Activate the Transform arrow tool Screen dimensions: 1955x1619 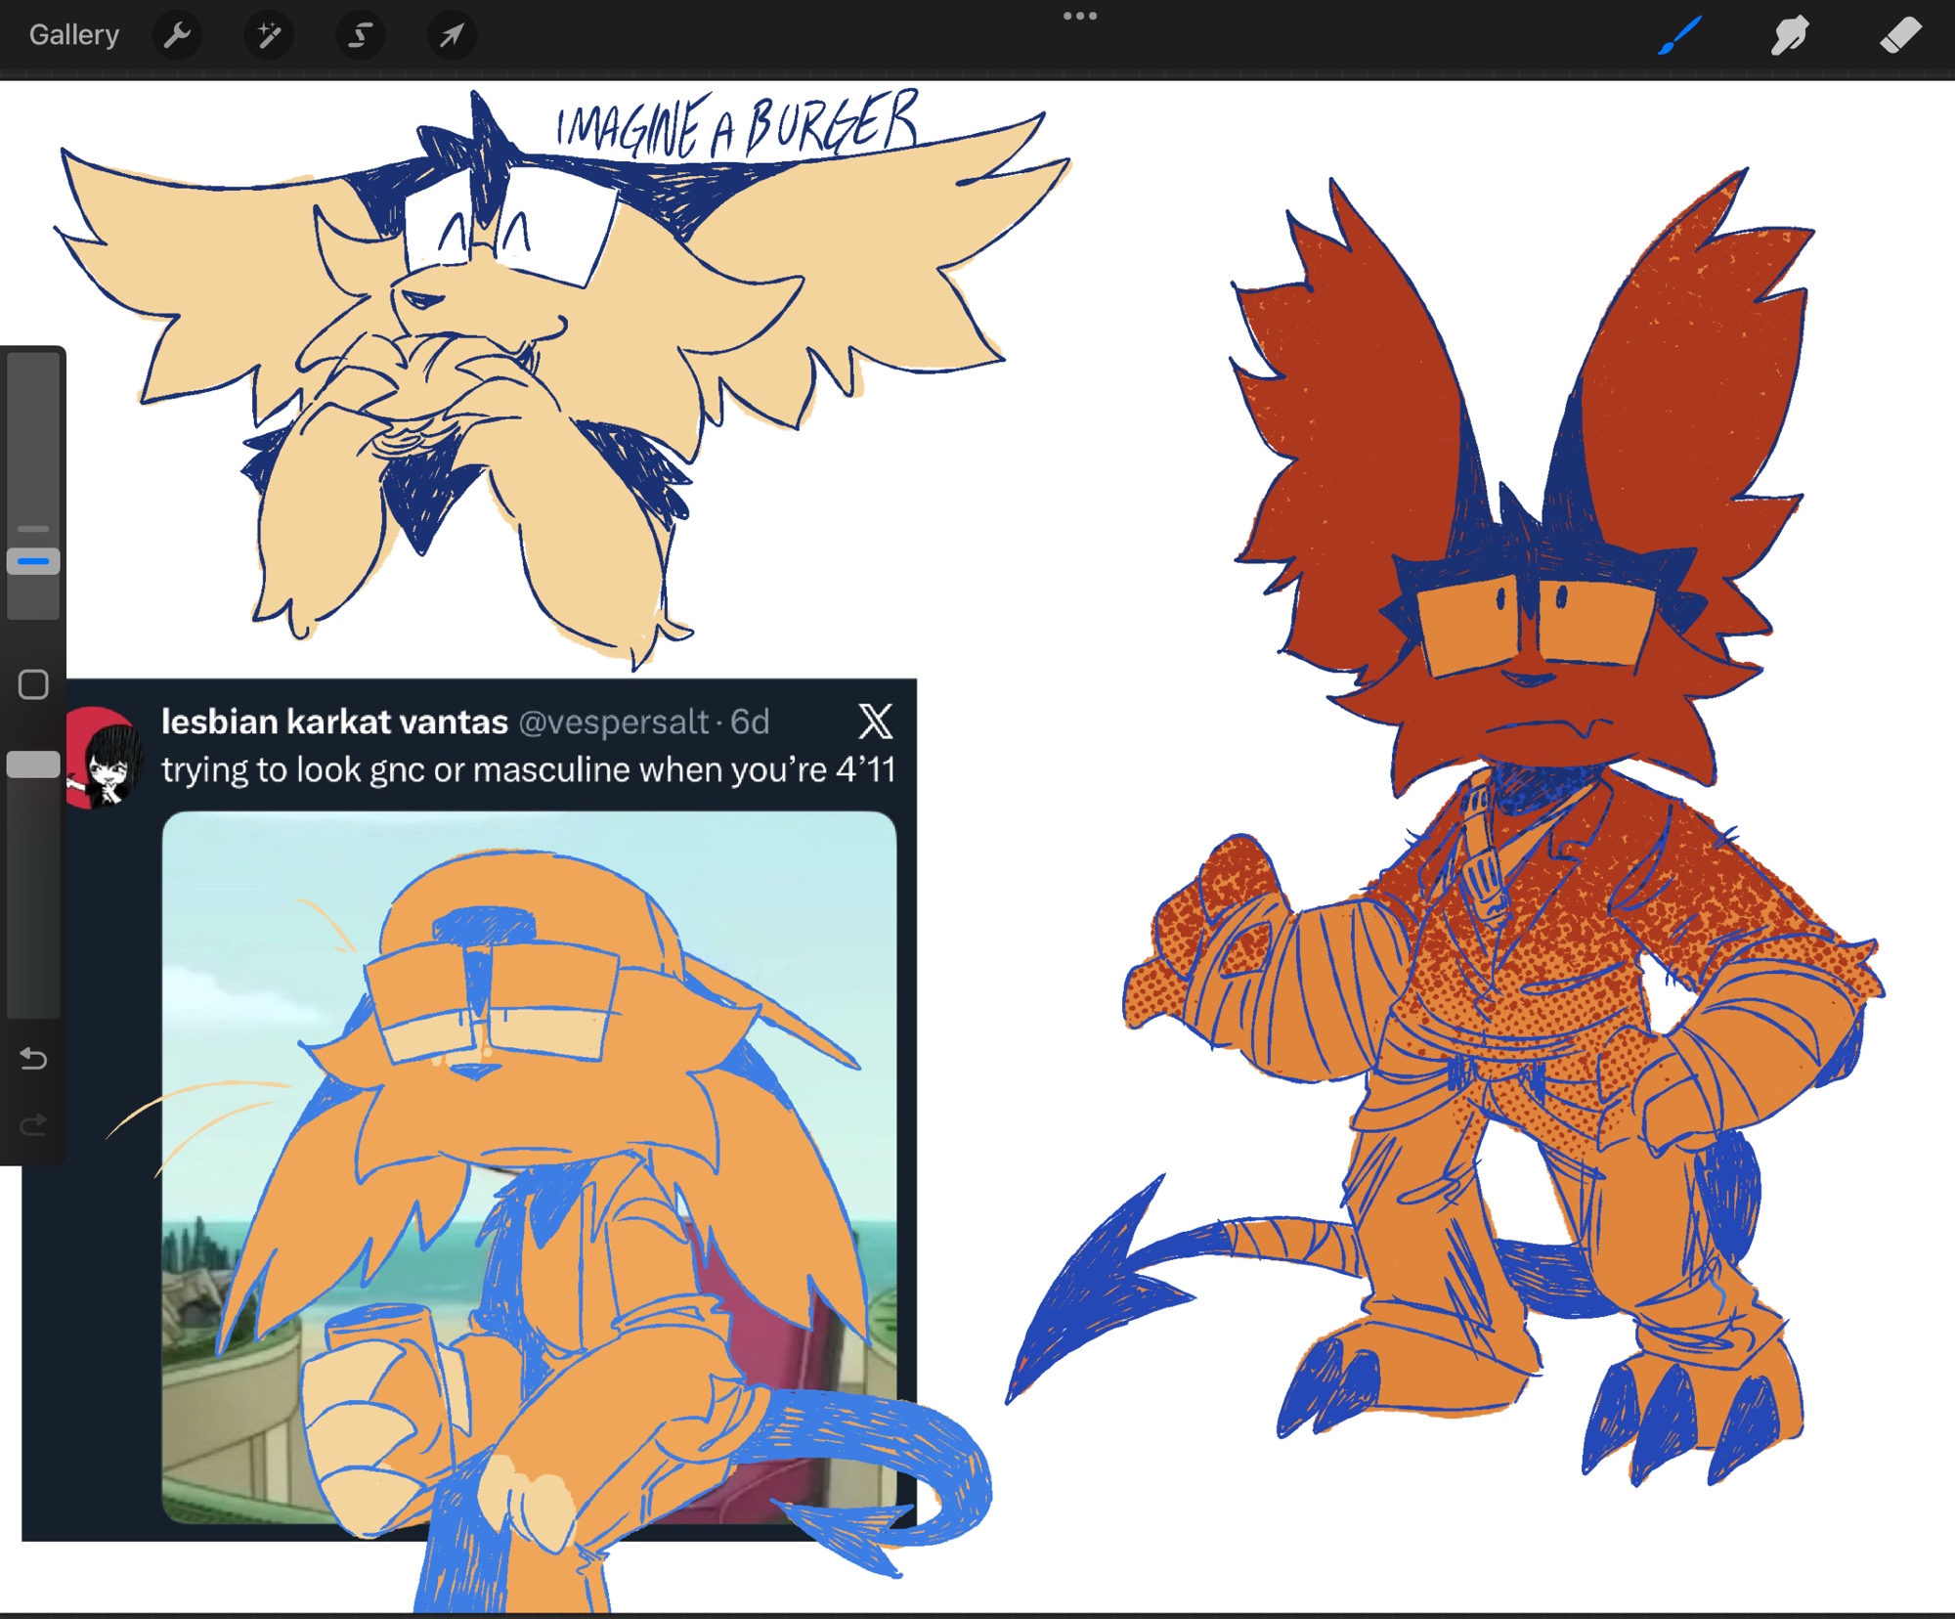click(x=452, y=36)
